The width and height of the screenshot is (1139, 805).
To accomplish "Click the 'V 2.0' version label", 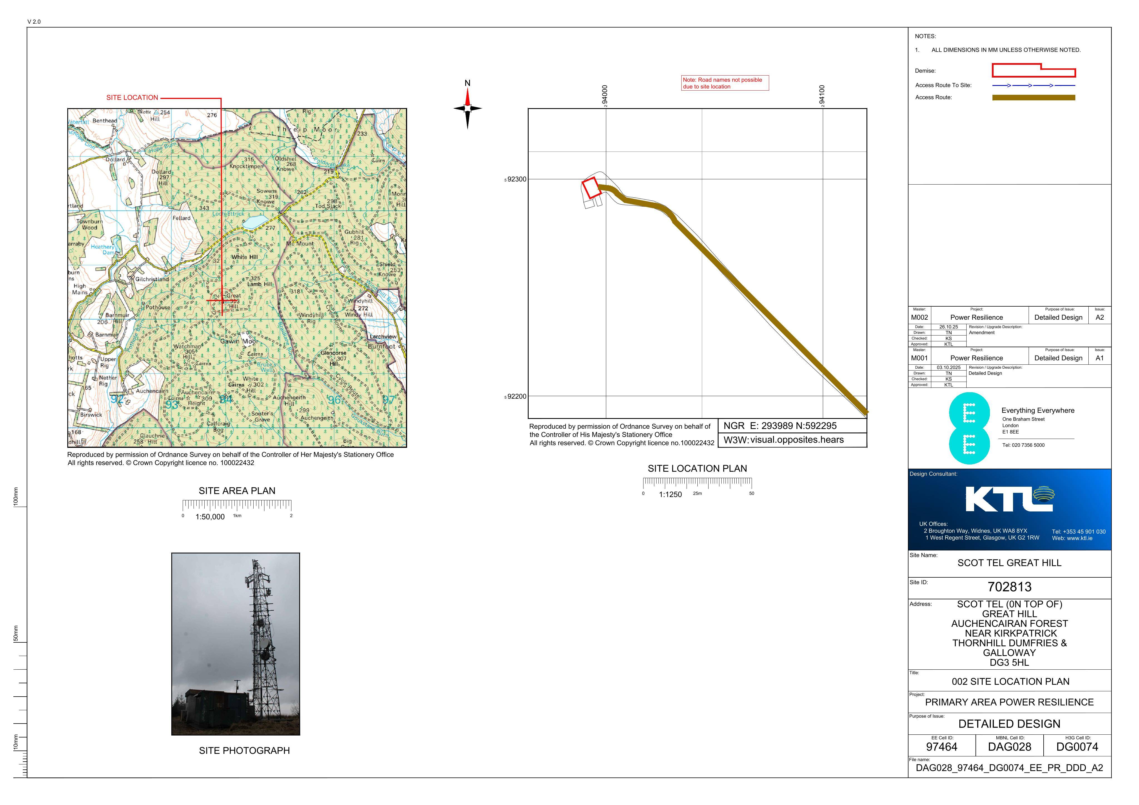I will coord(34,22).
